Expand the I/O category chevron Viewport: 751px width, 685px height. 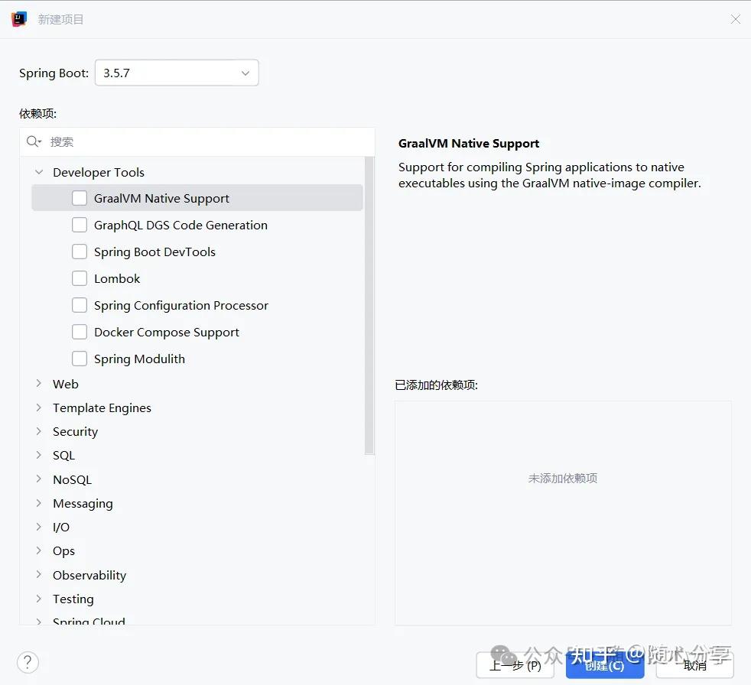click(x=39, y=527)
